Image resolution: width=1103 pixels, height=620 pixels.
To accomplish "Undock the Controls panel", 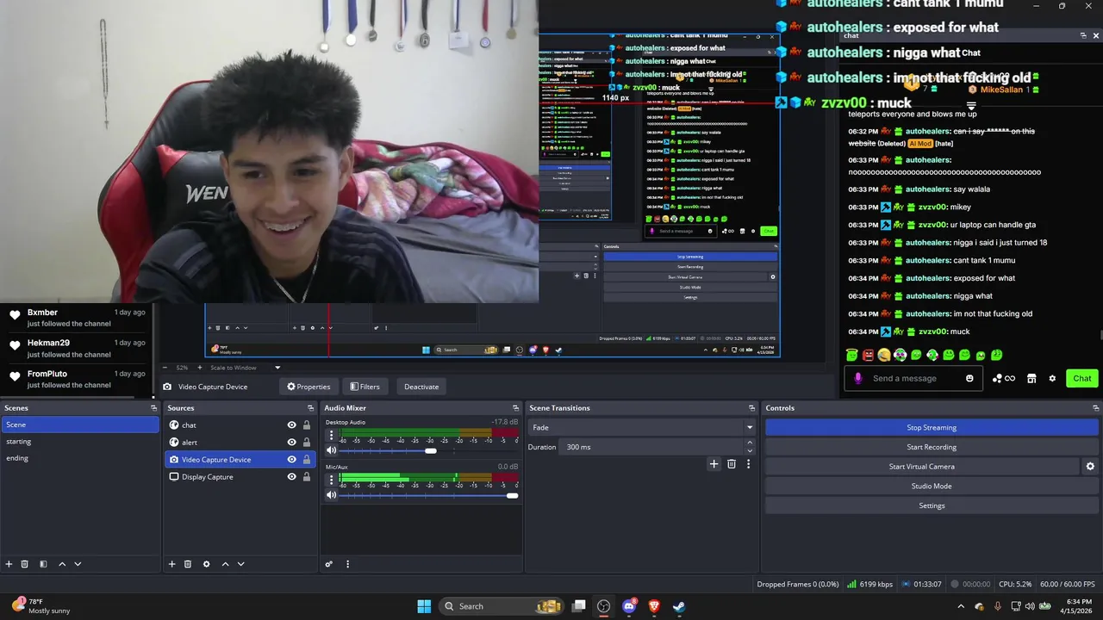I will [1095, 408].
